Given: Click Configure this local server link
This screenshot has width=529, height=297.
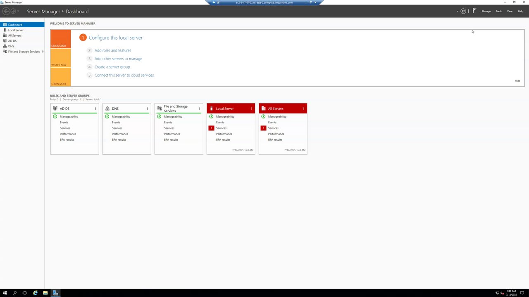Looking at the screenshot, I should 116,38.
